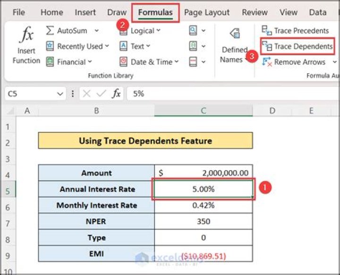The width and height of the screenshot is (340, 275).
Task: Open the File menu
Action: tap(19, 12)
